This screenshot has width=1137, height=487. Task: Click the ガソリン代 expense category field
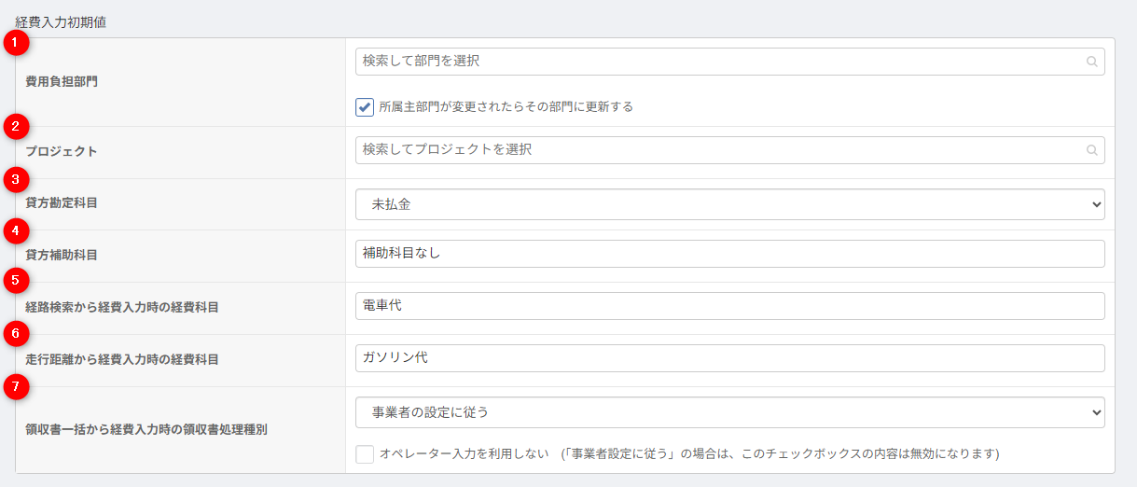click(729, 358)
